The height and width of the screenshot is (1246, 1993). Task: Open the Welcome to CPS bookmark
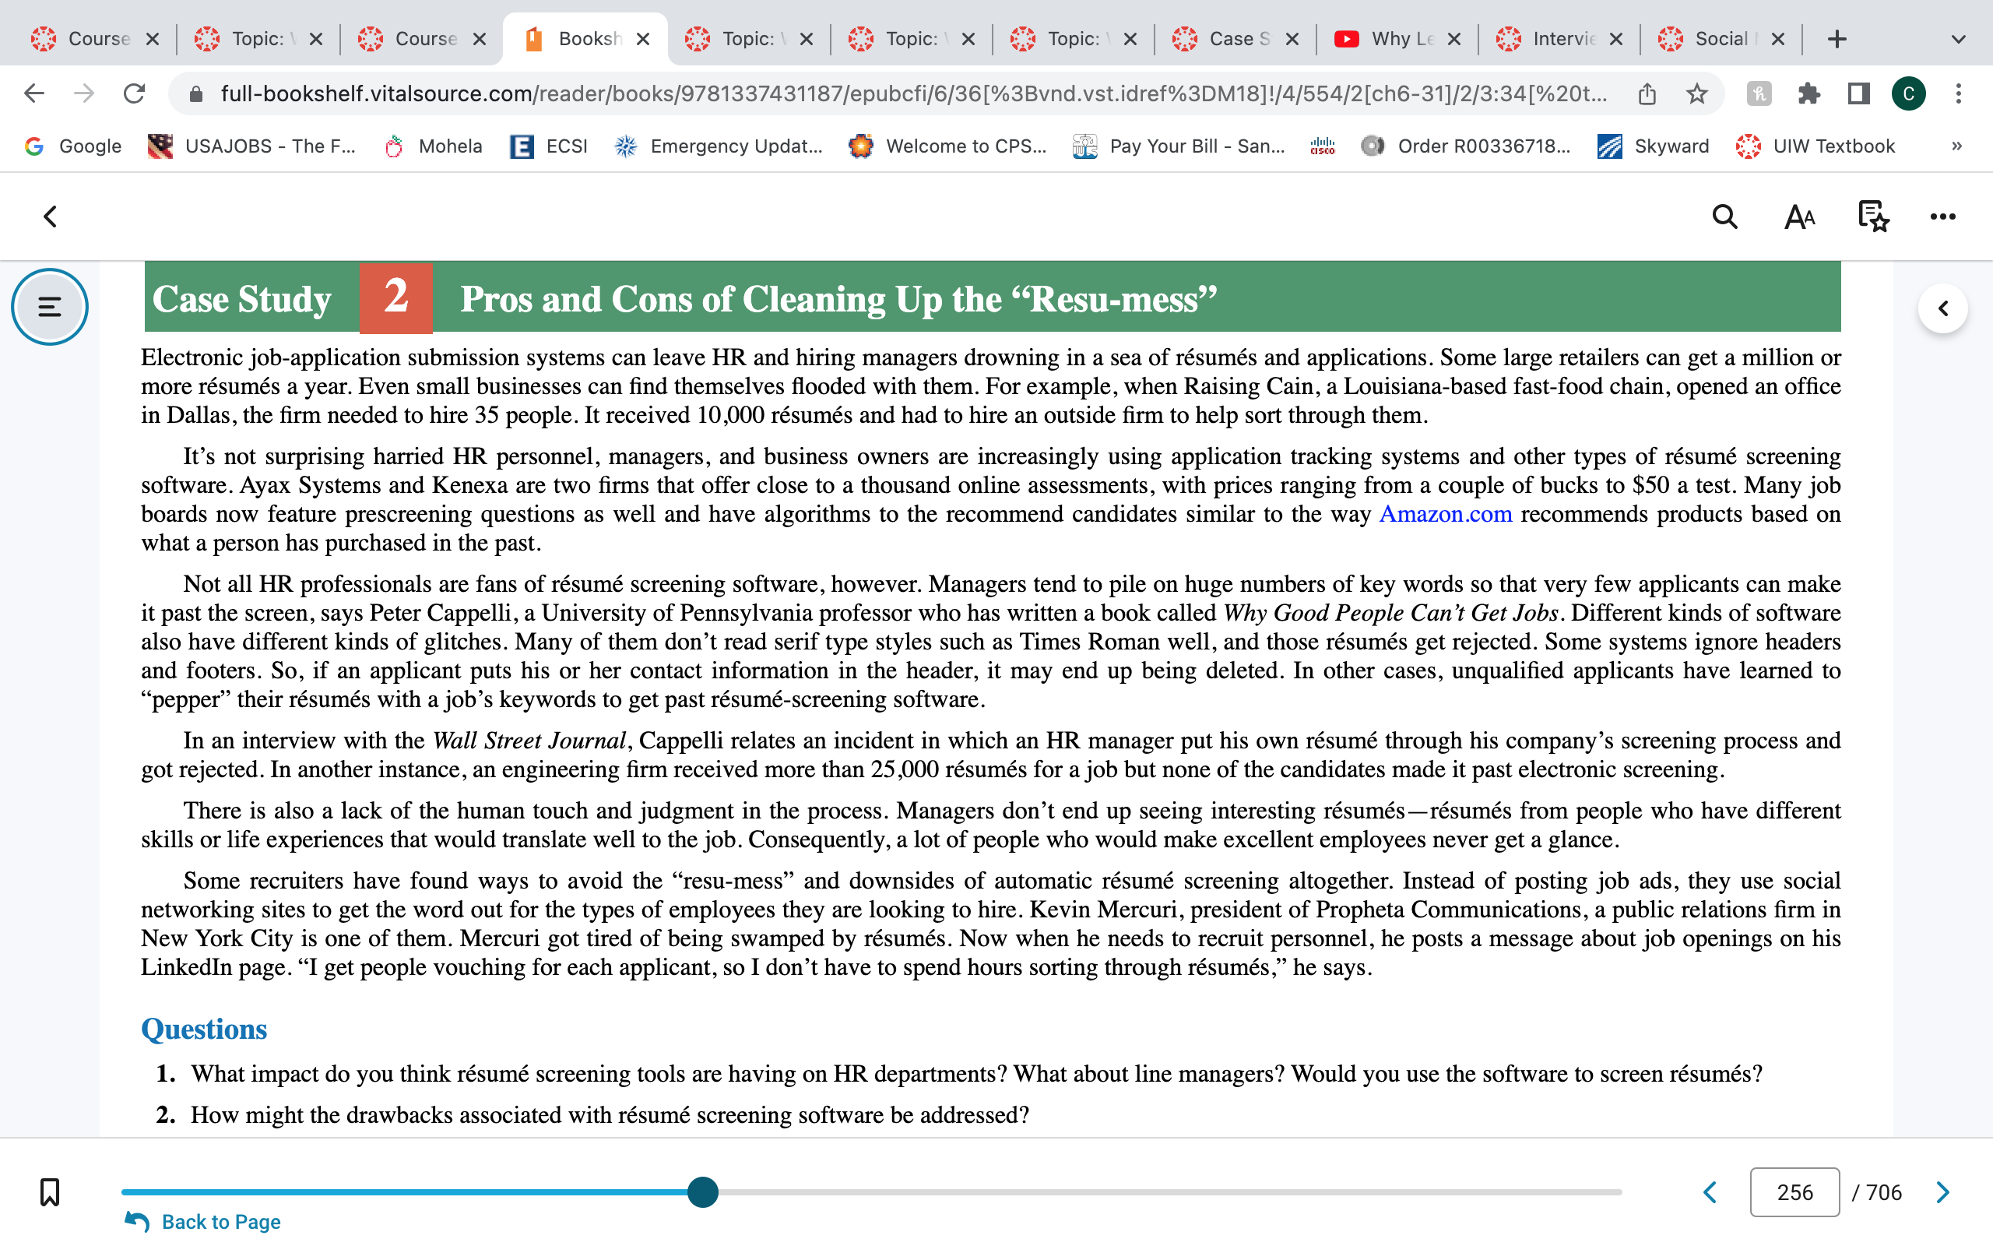(947, 146)
